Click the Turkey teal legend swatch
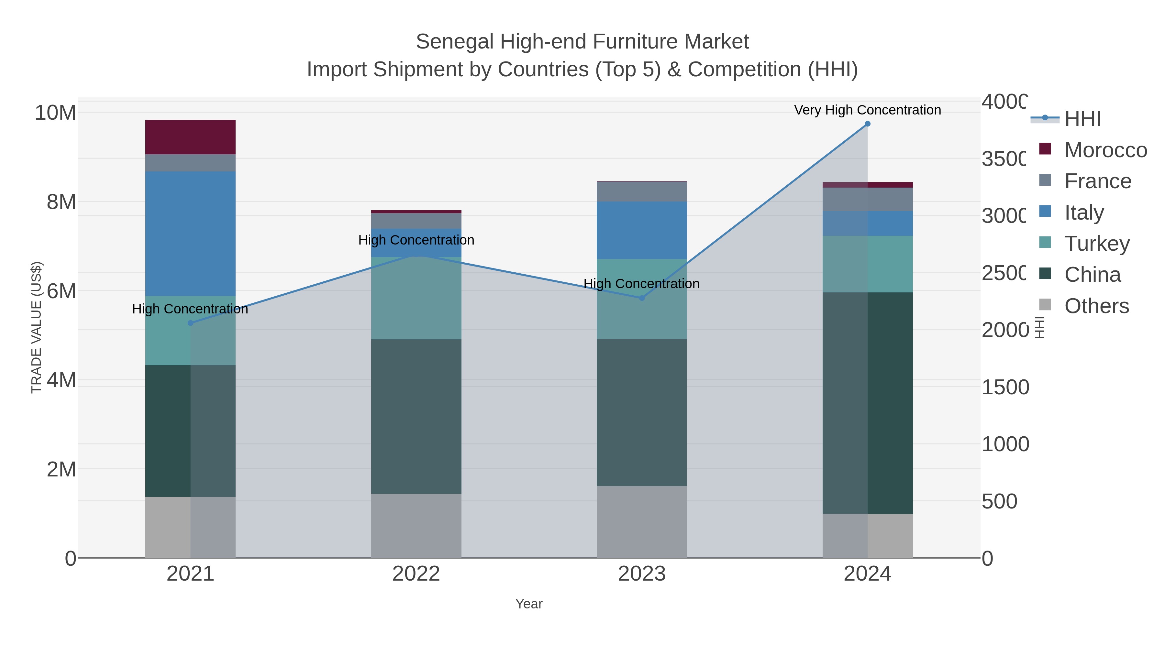This screenshot has height=655, width=1165. [x=1045, y=242]
